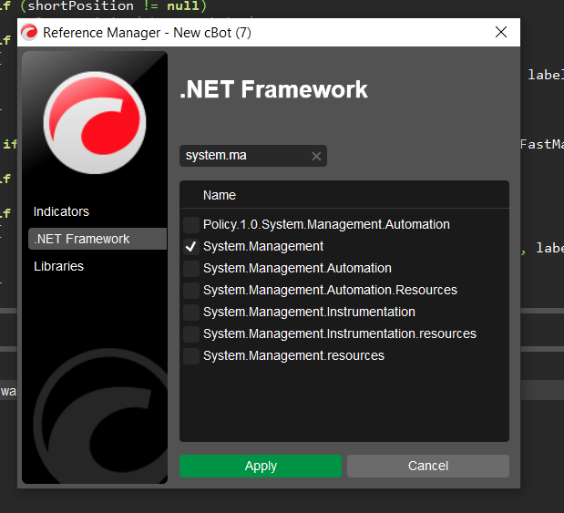Click the Name column header

[220, 195]
